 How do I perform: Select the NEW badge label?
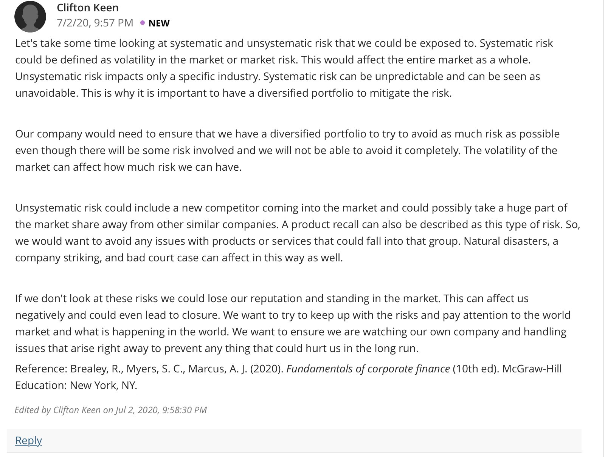tap(159, 23)
